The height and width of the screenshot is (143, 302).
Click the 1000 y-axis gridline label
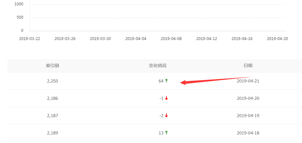pos(19,4)
